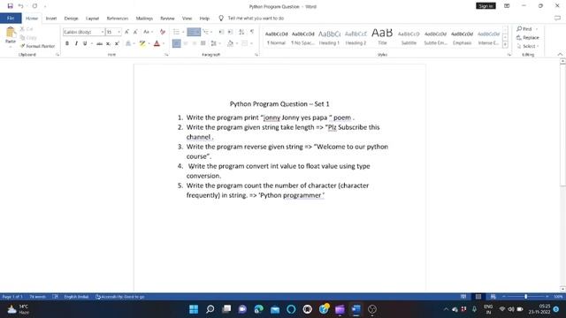Apply Heading 1 style
This screenshot has height=318, width=566.
tap(329, 37)
